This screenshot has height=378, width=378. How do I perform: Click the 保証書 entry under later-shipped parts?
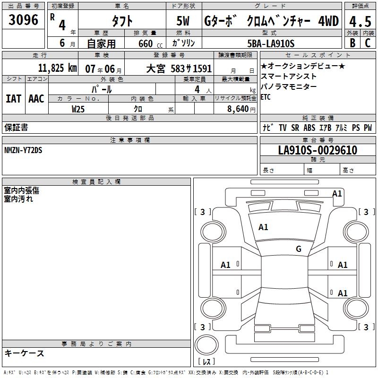[x=16, y=128]
